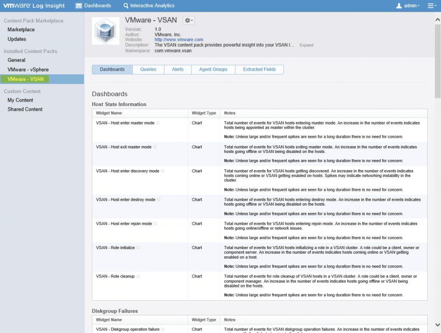
Task: Switch to the Alerts tab
Action: pyautogui.click(x=177, y=69)
